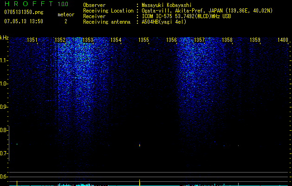Click the 1355 time axis marker

tap(144, 40)
